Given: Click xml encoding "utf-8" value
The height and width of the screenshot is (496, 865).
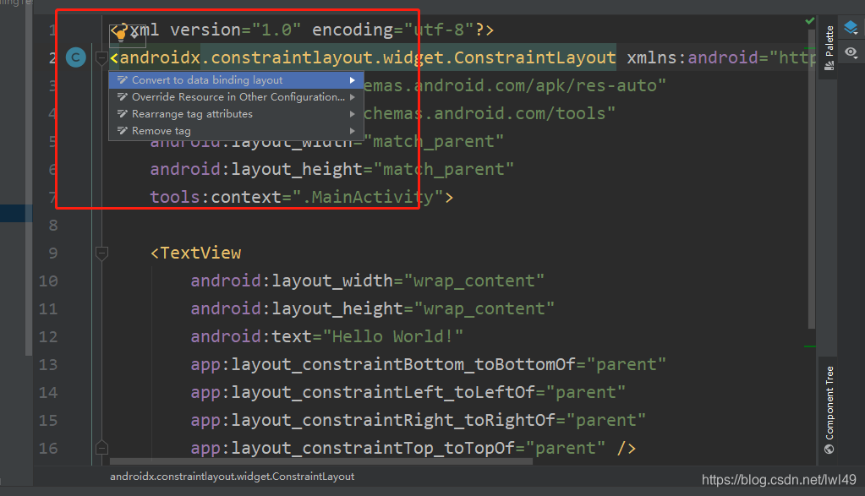Looking at the screenshot, I should [x=439, y=30].
